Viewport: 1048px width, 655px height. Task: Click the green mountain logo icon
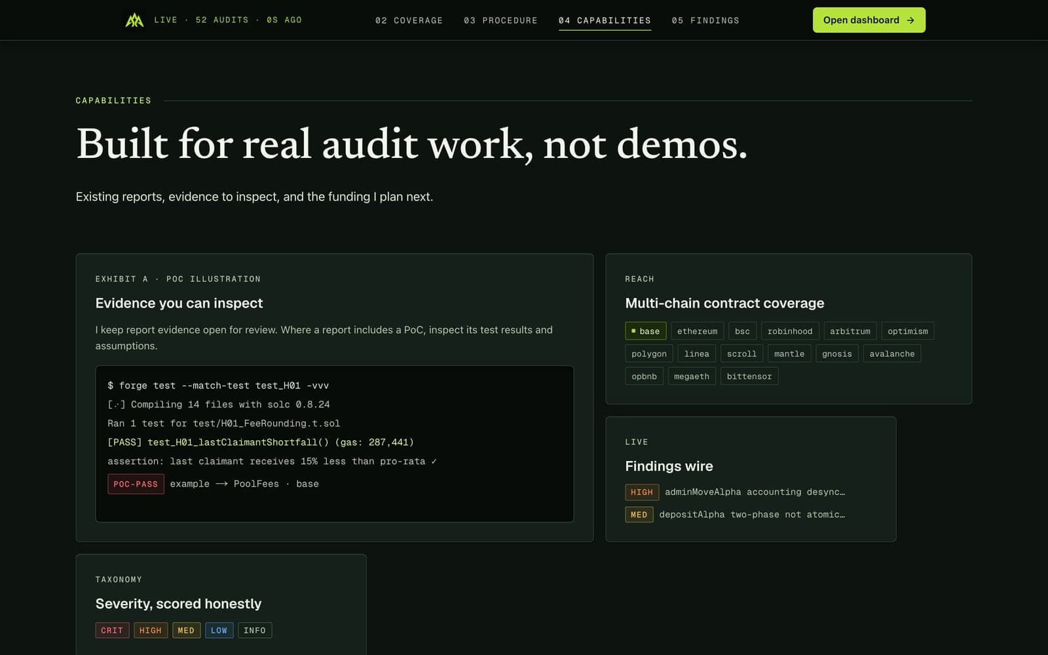tap(134, 20)
